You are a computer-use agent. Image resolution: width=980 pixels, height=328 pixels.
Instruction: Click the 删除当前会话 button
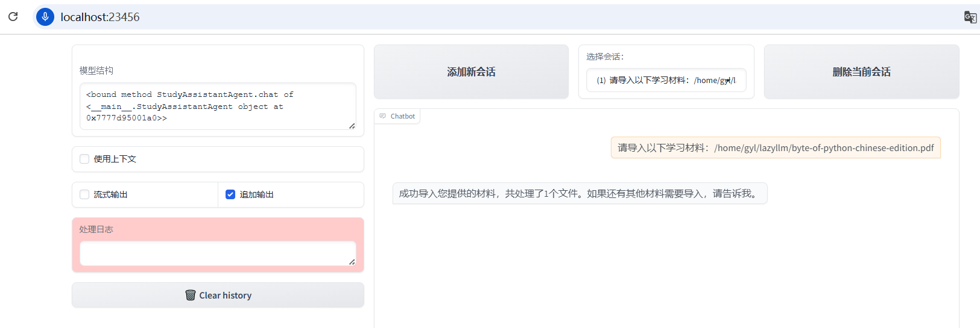coord(861,72)
